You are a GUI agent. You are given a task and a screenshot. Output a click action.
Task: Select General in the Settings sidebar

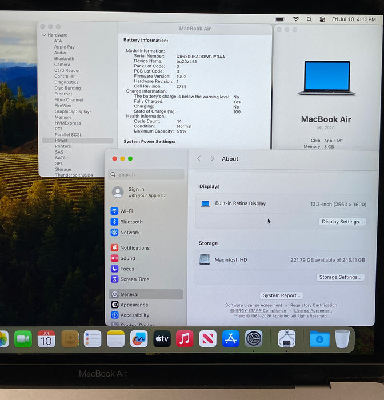(x=146, y=294)
